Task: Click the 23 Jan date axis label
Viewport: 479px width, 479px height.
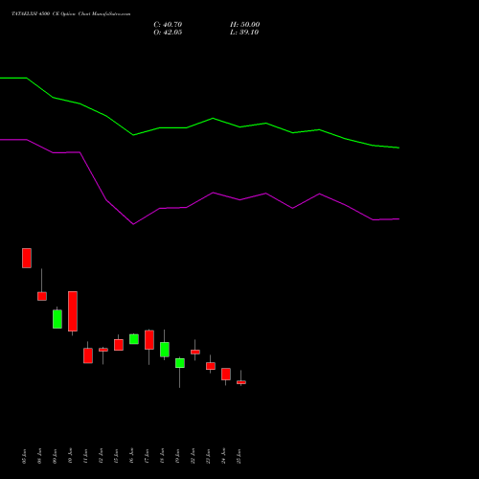Action: 209,456
